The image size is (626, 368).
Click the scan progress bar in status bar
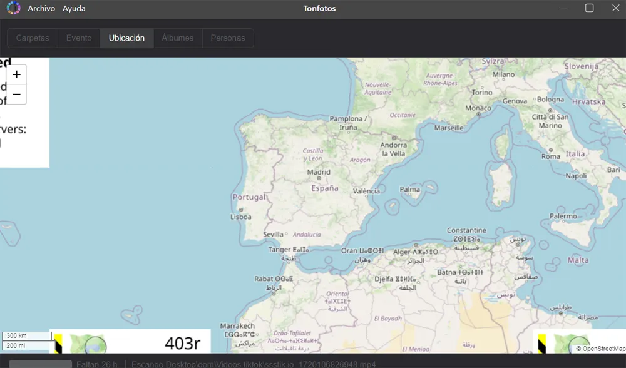pos(40,364)
